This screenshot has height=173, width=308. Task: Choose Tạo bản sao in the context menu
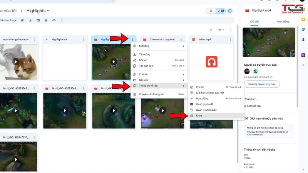click(159, 66)
